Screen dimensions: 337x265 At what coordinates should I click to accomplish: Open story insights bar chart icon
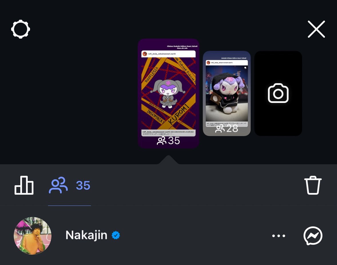point(24,185)
